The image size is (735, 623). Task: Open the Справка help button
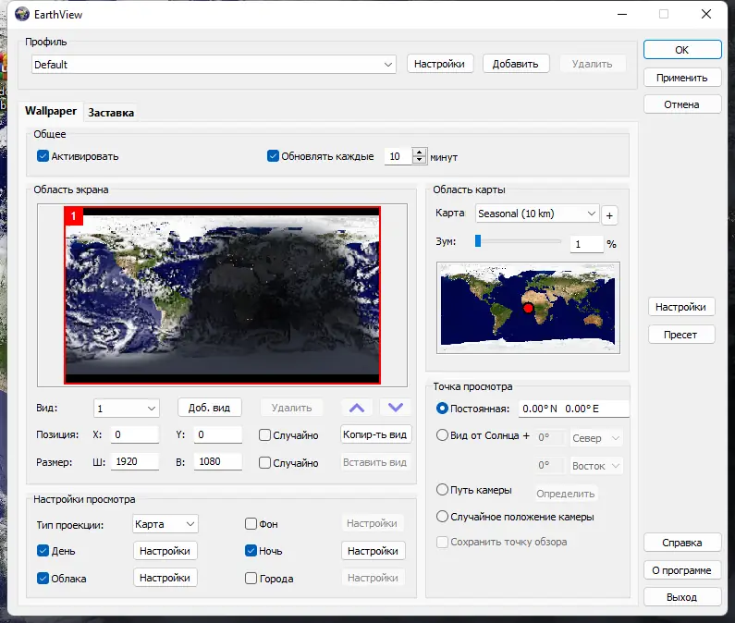coord(682,543)
